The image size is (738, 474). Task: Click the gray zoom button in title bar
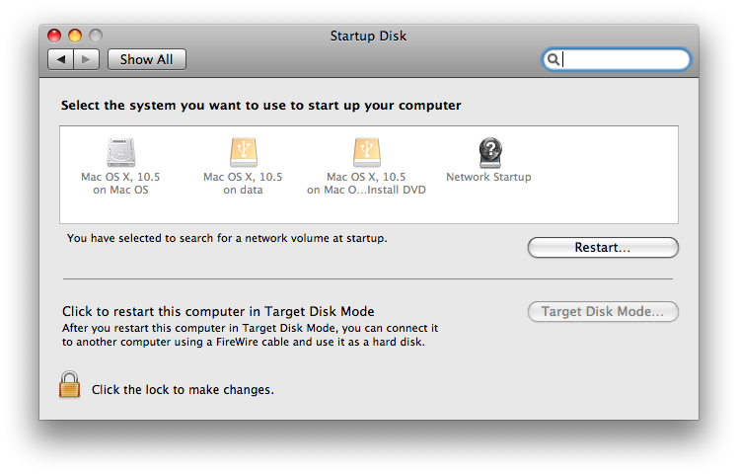tap(95, 37)
